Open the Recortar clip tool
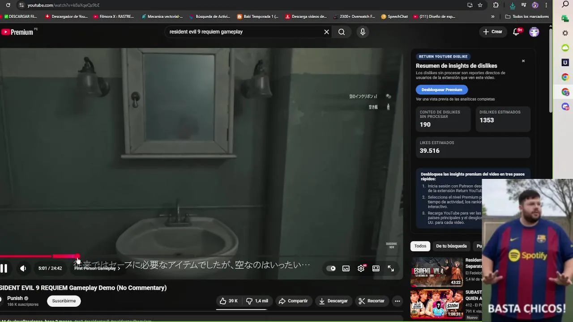The height and width of the screenshot is (322, 573). click(372, 301)
